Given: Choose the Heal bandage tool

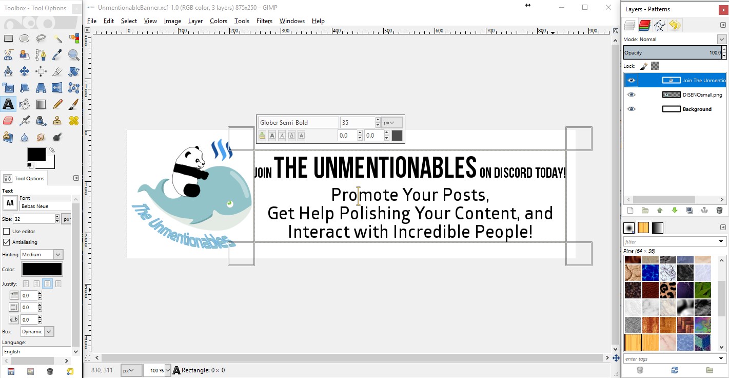Looking at the screenshot, I should [x=73, y=121].
